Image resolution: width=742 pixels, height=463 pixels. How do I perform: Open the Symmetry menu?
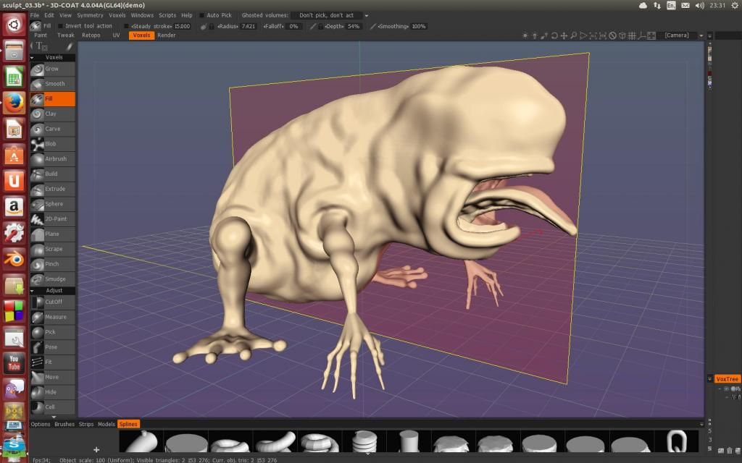tap(90, 15)
